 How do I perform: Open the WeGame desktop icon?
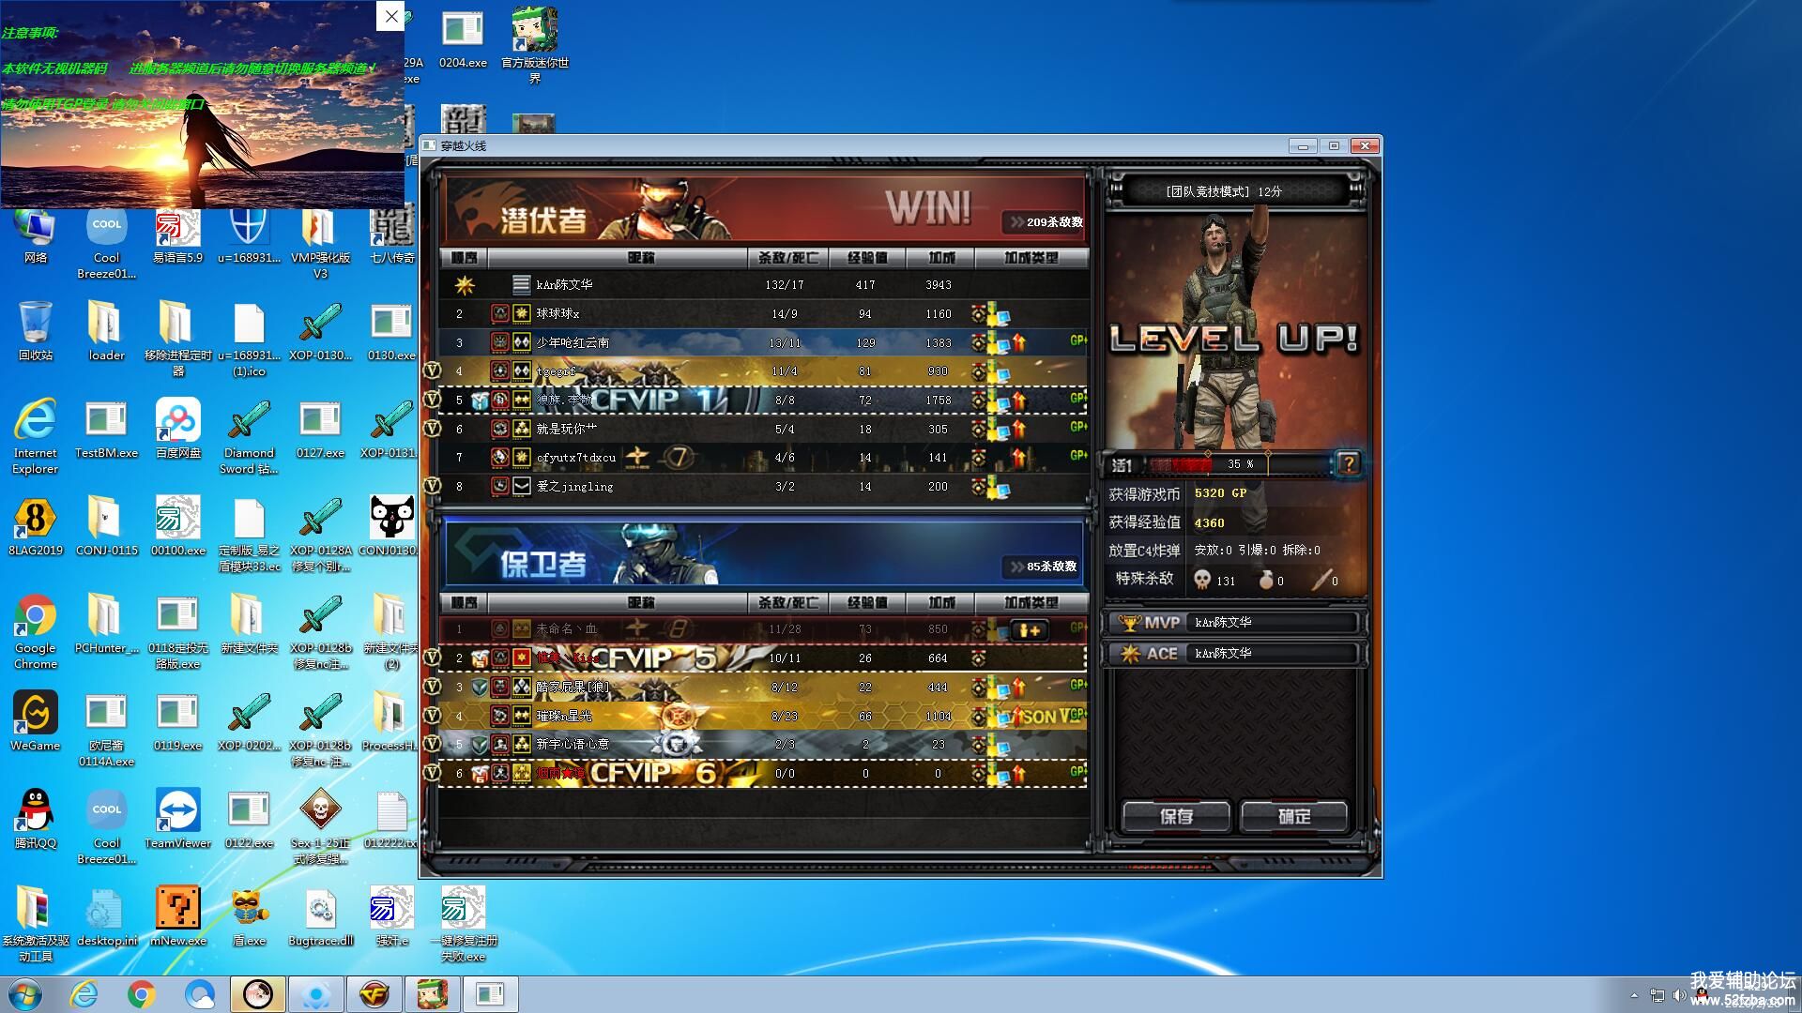pyautogui.click(x=36, y=721)
